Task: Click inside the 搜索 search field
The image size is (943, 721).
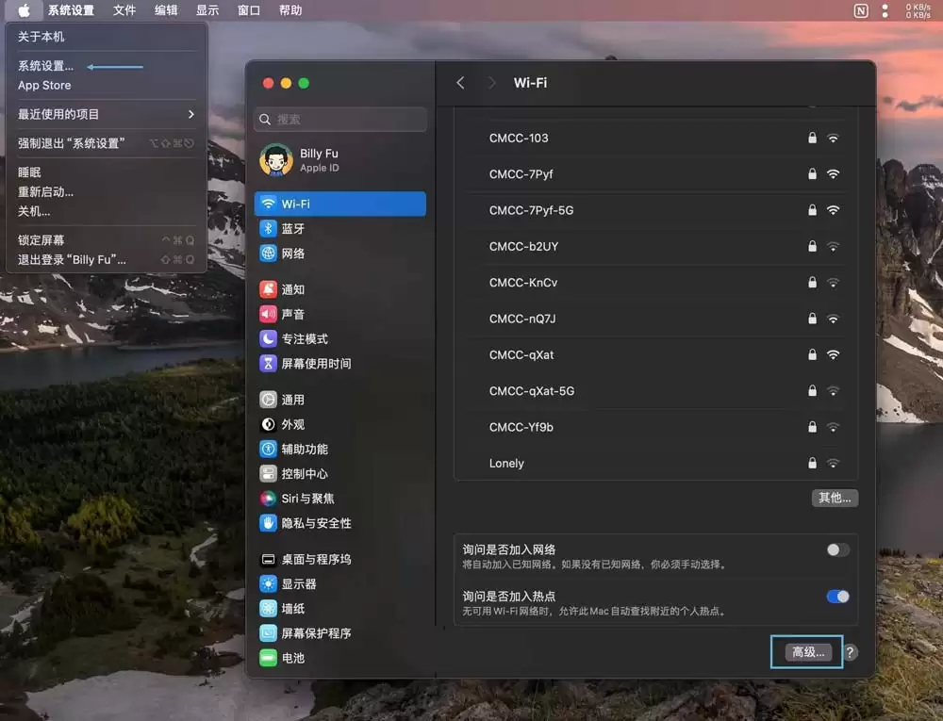Action: 339,119
